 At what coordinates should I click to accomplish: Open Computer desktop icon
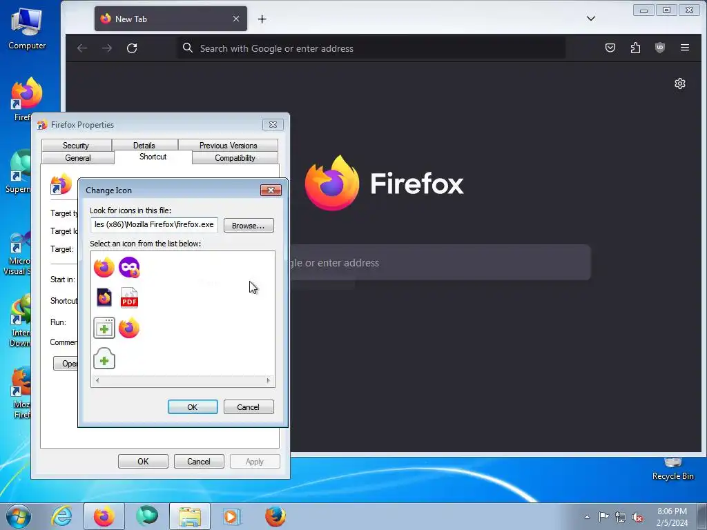(27, 28)
